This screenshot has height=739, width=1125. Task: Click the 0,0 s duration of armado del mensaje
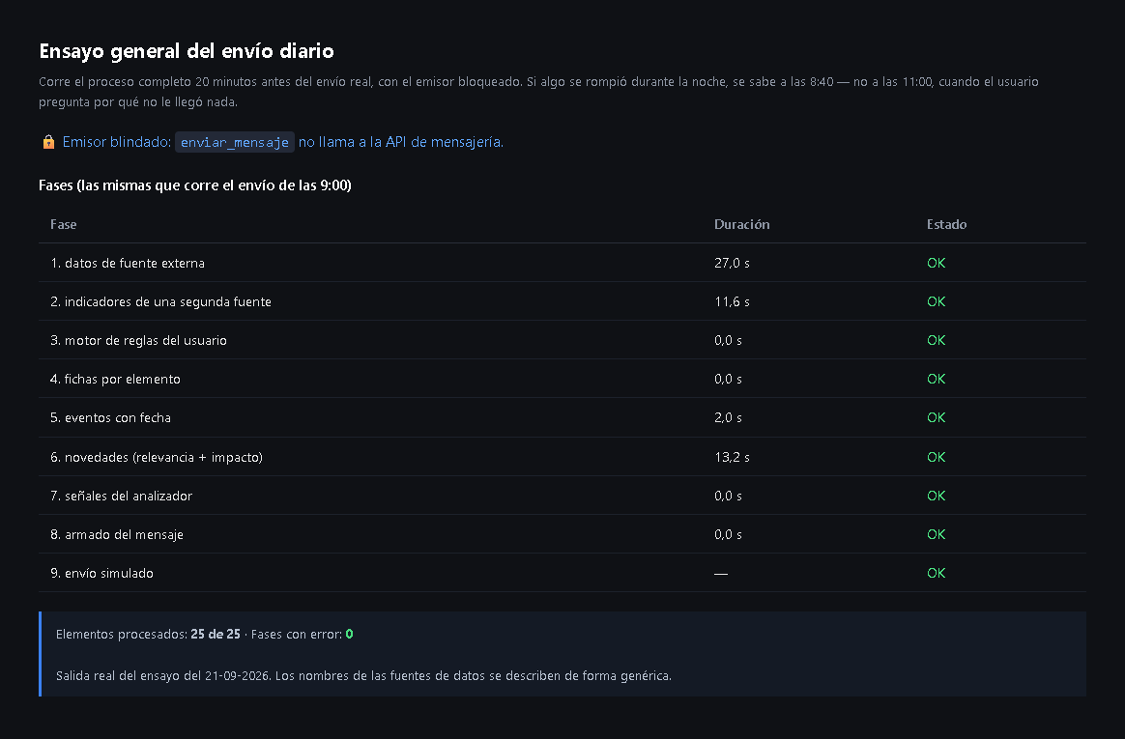tap(728, 535)
